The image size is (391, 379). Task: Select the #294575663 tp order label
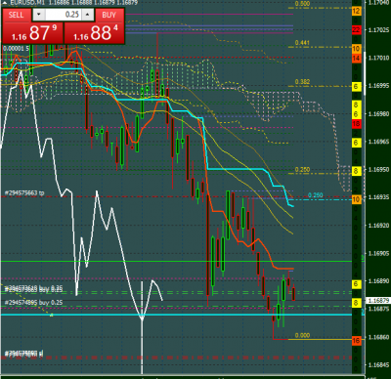coord(24,193)
